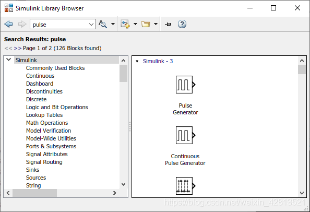Select the Discrete library
The width and height of the screenshot is (310, 212).
pos(37,99)
